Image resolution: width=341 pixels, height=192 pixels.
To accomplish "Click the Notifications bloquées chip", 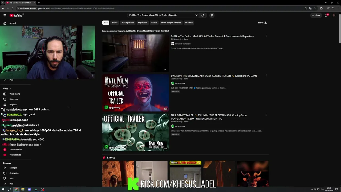I will click(27, 8).
